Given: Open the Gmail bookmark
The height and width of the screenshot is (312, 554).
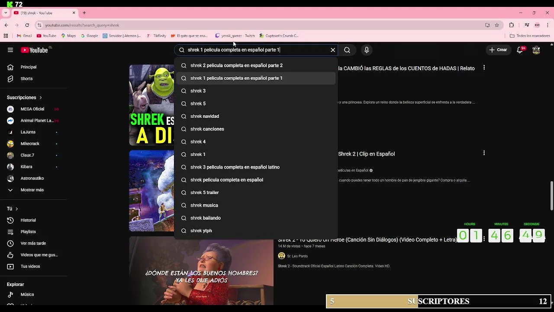Looking at the screenshot, I should coord(24,36).
